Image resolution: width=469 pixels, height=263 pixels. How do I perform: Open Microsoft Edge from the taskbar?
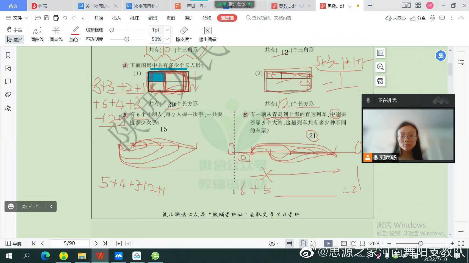pos(45,256)
